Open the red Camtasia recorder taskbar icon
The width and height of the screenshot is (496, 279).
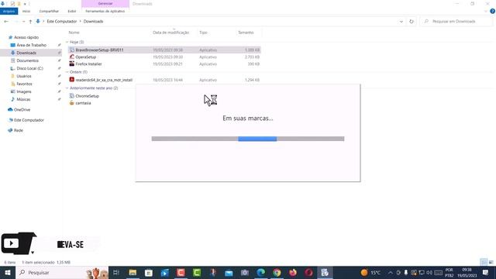point(181,272)
